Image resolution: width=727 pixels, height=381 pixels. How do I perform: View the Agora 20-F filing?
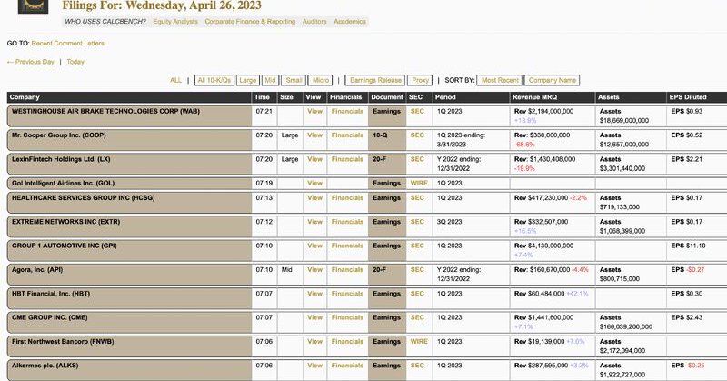pos(314,270)
